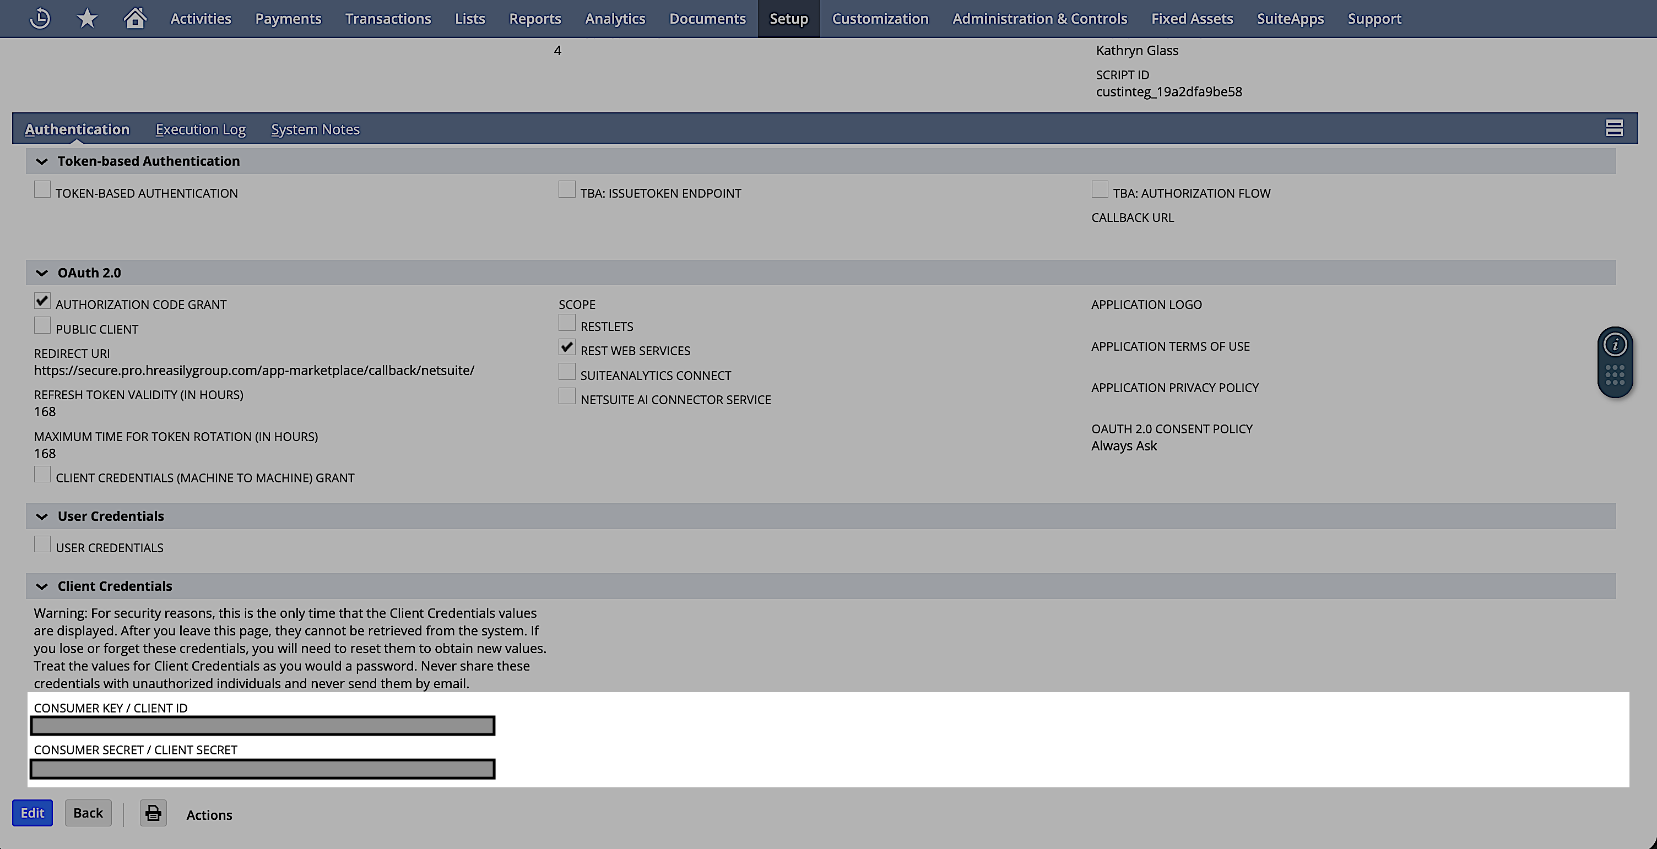1657x849 pixels.
Task: Click the Back button
Action: point(88,813)
